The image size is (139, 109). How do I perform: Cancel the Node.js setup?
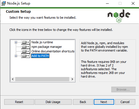coord(125,102)
